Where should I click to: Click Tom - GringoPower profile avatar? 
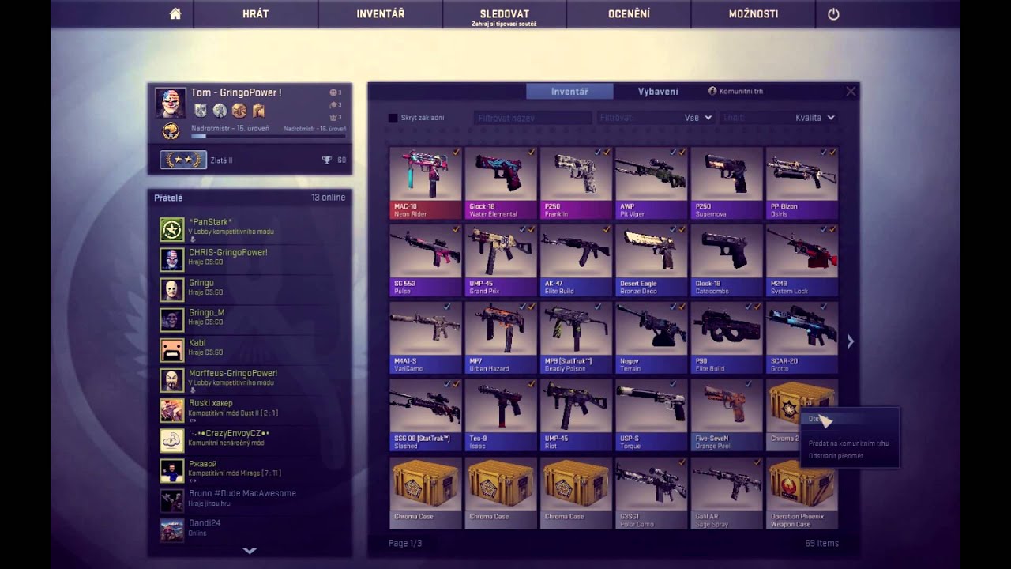pyautogui.click(x=171, y=103)
